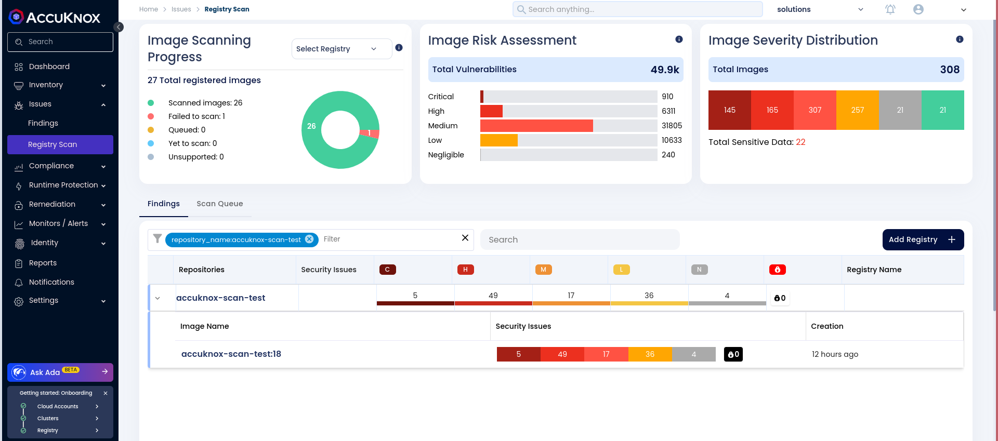Switch to the Scan Queue tab
Image resolution: width=998 pixels, height=441 pixels.
[220, 204]
